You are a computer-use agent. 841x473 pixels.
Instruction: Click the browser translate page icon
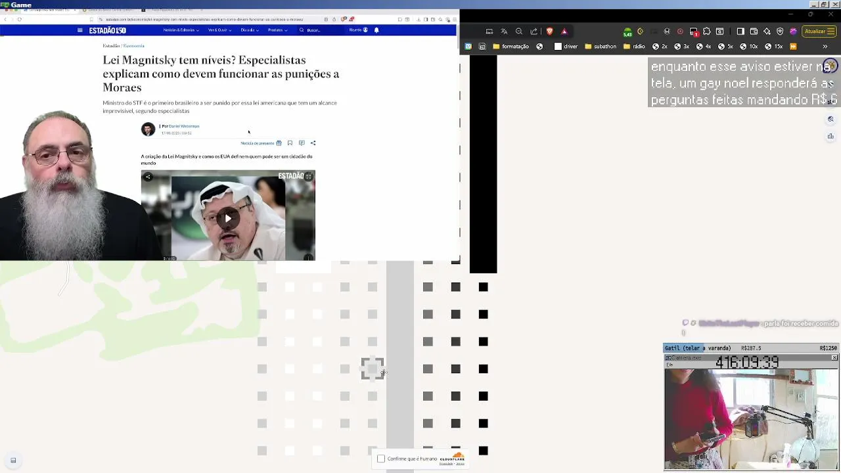pyautogui.click(x=504, y=31)
